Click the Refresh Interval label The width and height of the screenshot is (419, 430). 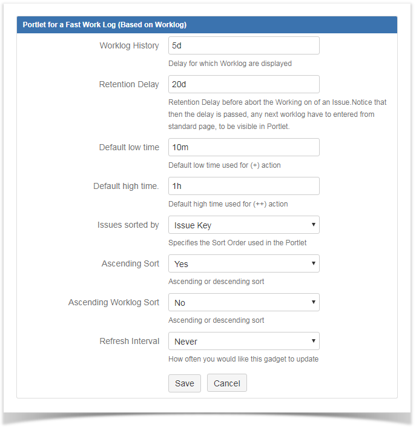coord(130,341)
